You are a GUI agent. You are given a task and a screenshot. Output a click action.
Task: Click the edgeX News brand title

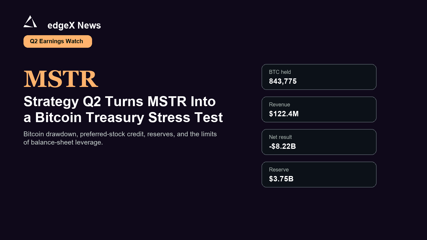(x=74, y=25)
